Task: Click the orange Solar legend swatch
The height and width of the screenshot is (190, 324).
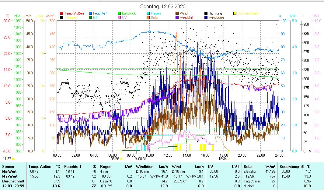Action: [x=148, y=18]
